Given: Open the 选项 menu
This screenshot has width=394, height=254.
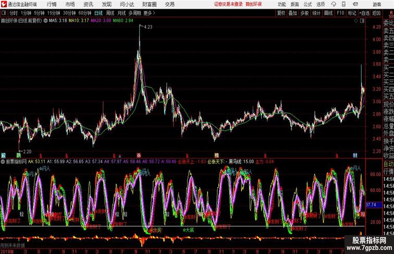Looking at the screenshot, I should [321, 4].
